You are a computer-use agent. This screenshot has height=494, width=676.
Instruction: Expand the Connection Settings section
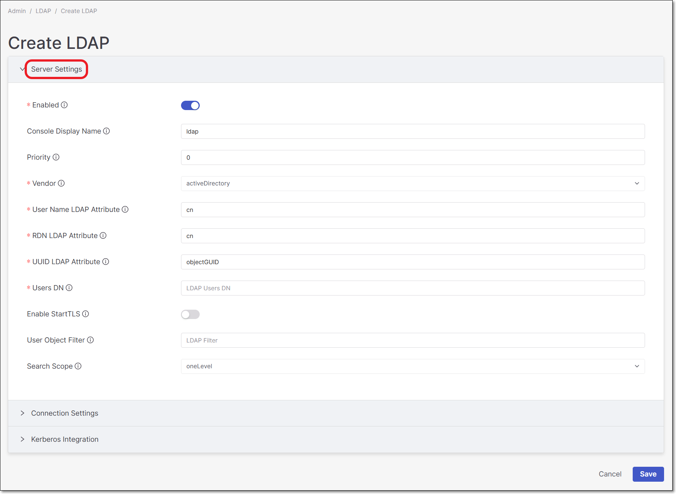[x=336, y=413]
